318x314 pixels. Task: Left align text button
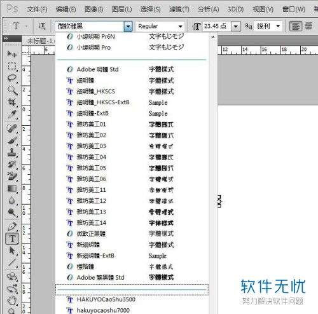coord(296,26)
